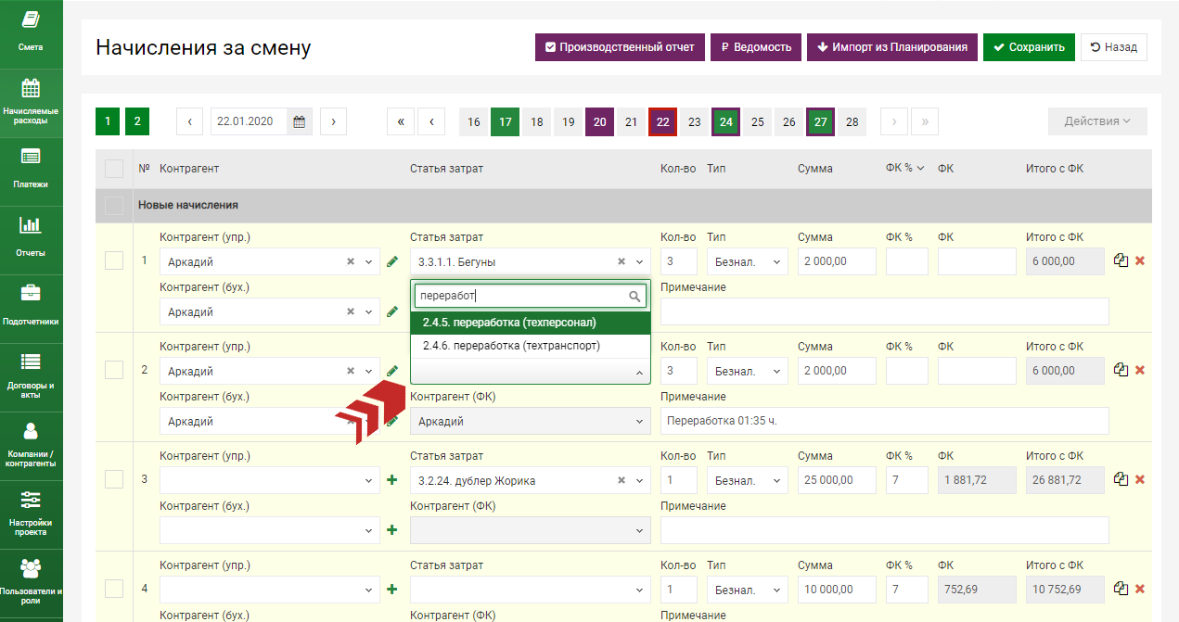This screenshot has width=1179, height=622.
Task: Switch to day 27 in the date strip
Action: (x=820, y=122)
